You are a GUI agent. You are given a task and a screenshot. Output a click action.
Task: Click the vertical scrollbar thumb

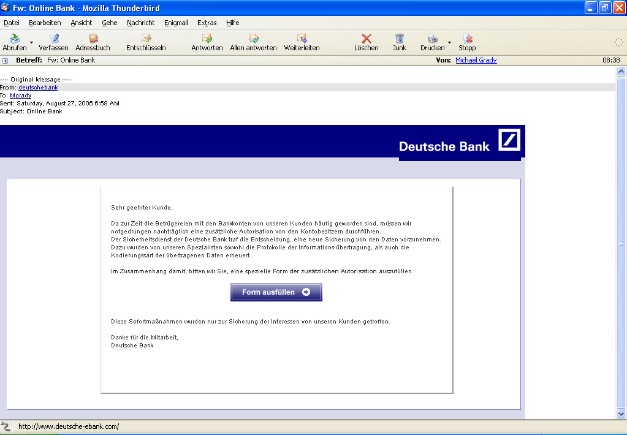point(621,243)
